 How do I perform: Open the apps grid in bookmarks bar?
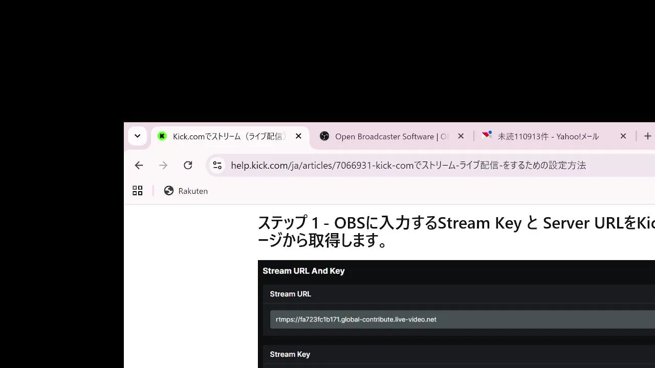pyautogui.click(x=138, y=191)
